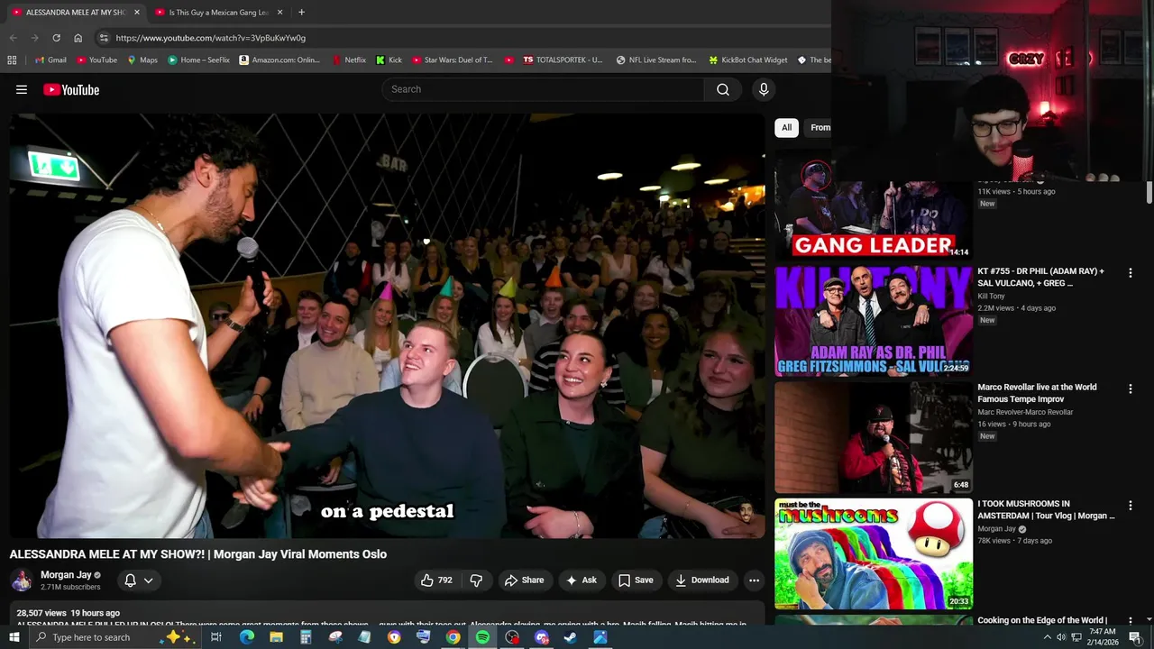Viewport: 1154px width, 649px height.
Task: Open more actions ellipsis under video
Action: 754,580
